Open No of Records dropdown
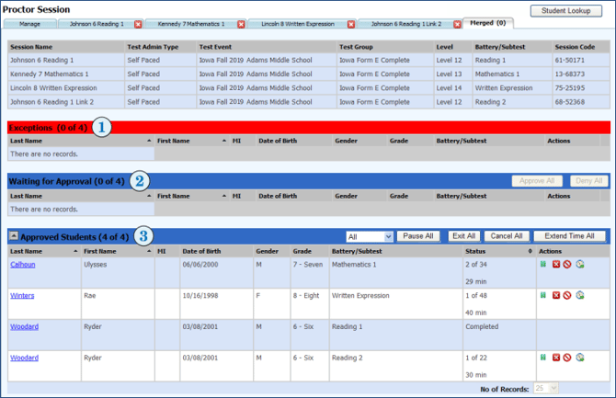The width and height of the screenshot is (616, 398). tap(546, 388)
